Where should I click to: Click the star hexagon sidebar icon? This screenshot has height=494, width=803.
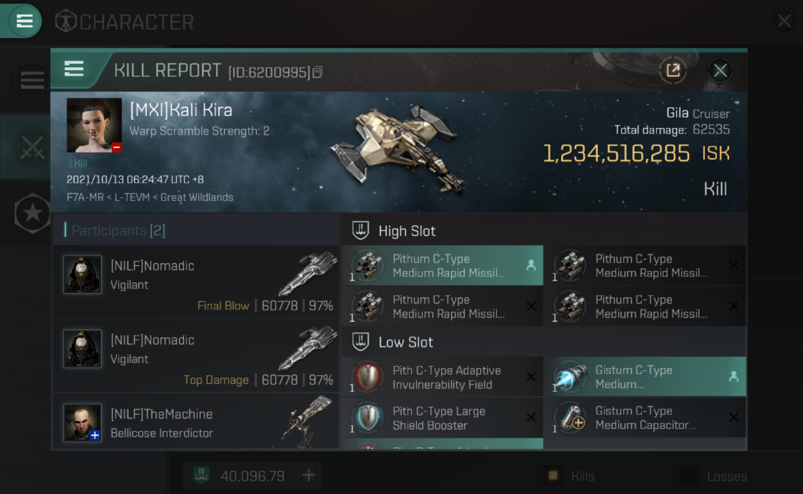coord(32,213)
